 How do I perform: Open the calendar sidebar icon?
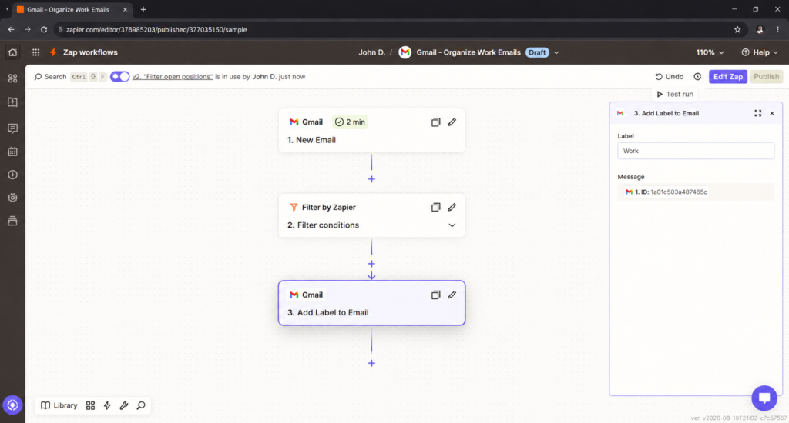12,152
